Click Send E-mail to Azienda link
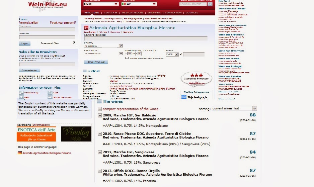Image resolution: width=314 pixels, height=187 pixels. coord(142,89)
